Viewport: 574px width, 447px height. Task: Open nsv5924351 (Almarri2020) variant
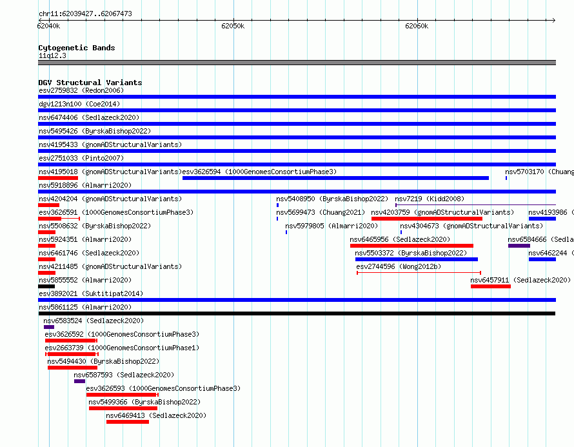(x=85, y=239)
